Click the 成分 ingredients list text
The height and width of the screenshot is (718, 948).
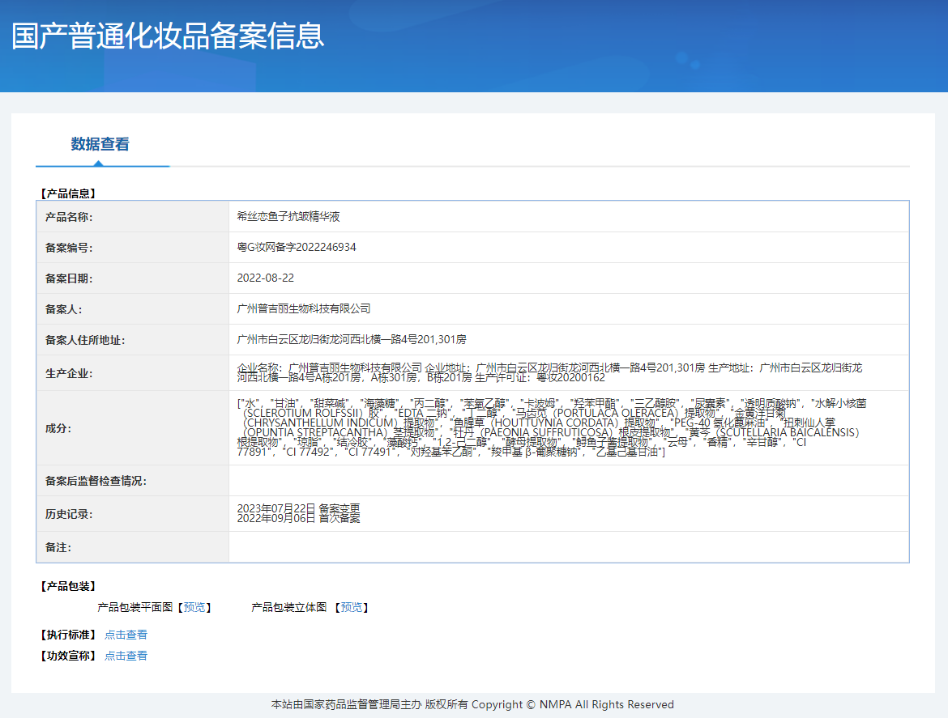tap(551, 427)
